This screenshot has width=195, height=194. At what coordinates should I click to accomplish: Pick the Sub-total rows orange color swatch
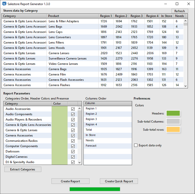(x=173, y=130)
